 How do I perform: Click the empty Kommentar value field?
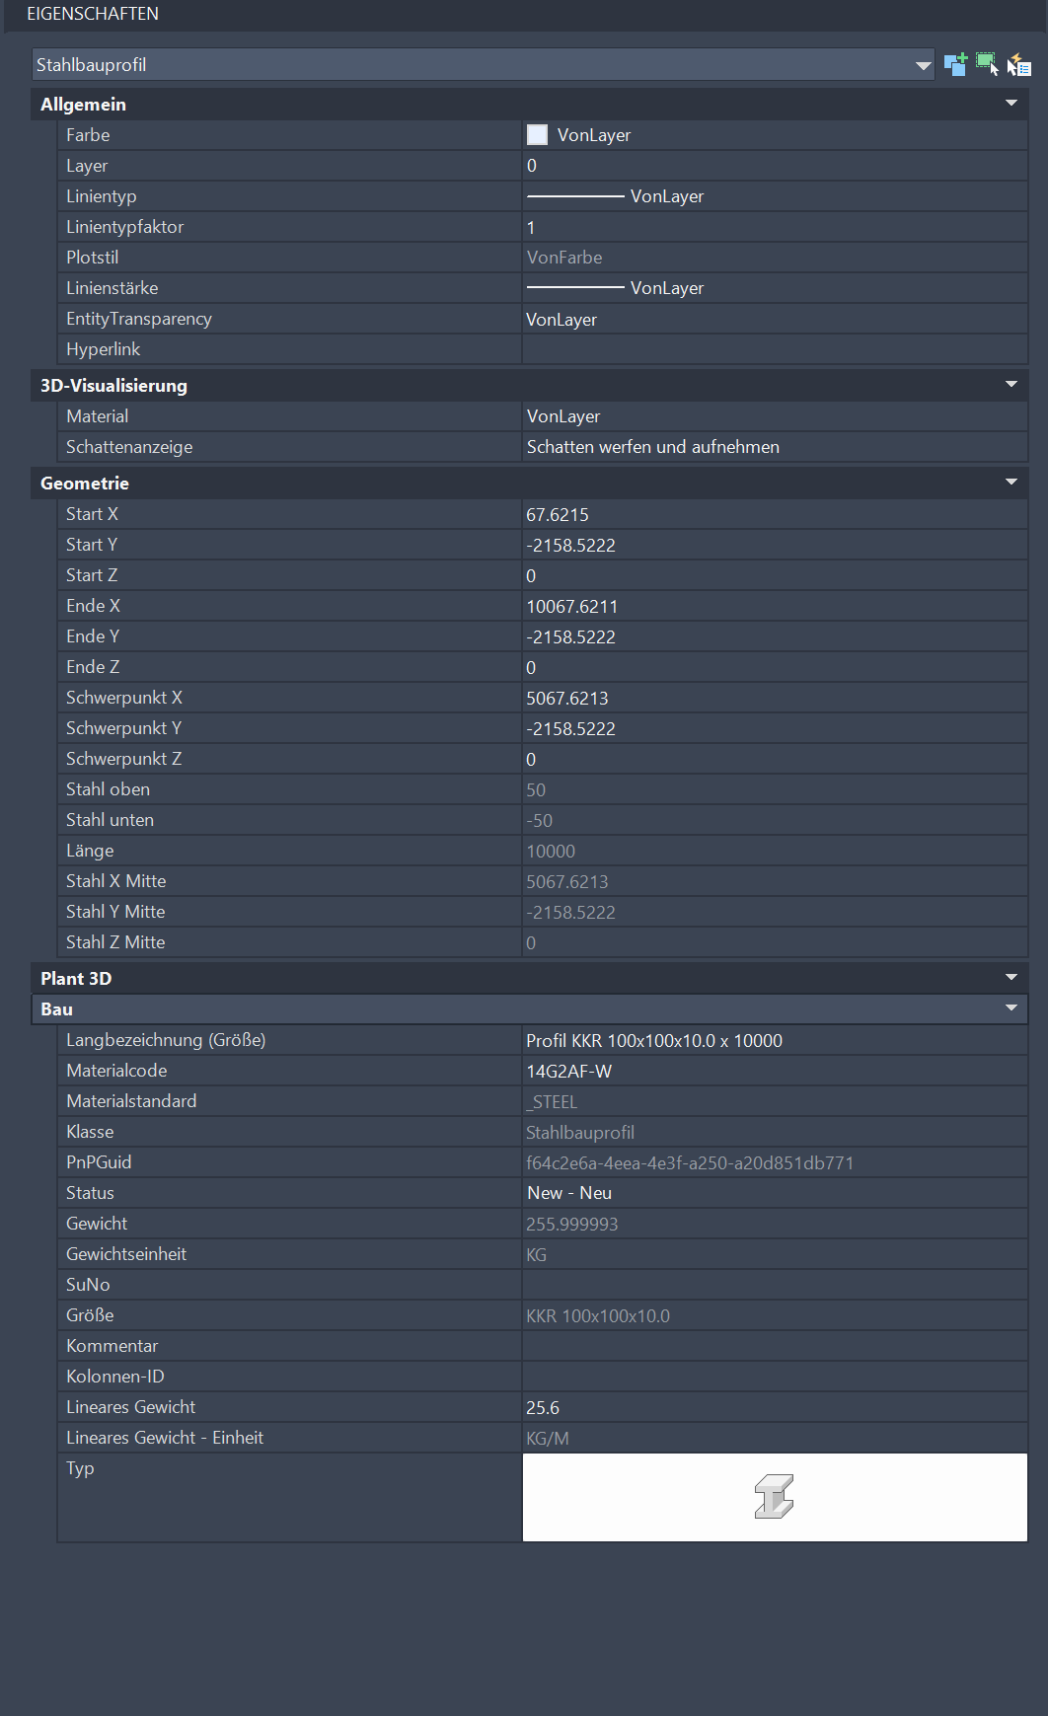click(x=774, y=1346)
